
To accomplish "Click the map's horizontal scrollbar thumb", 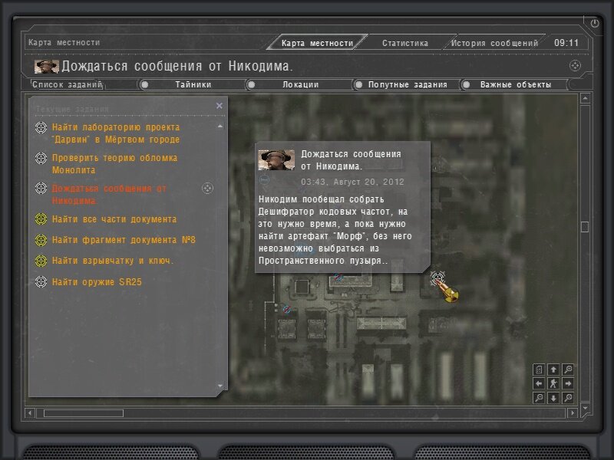I will 84,413.
